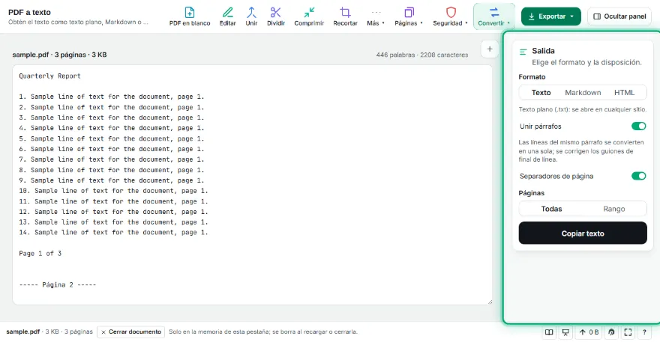Open the PDF en blanco tool
Viewport: 660px width, 342px height.
click(x=190, y=16)
